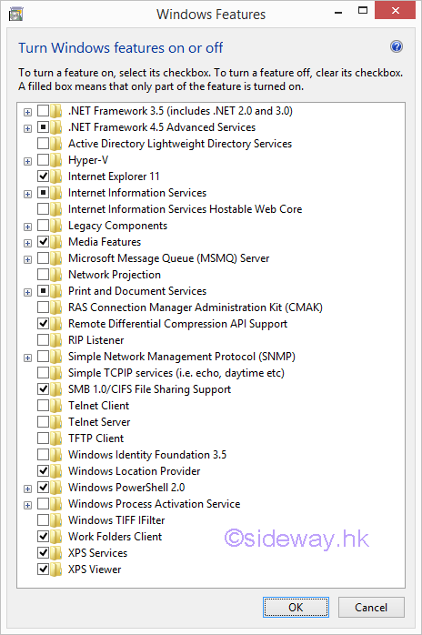Enable Windows Process Activation Service checkbox
The width and height of the screenshot is (422, 635).
click(43, 503)
